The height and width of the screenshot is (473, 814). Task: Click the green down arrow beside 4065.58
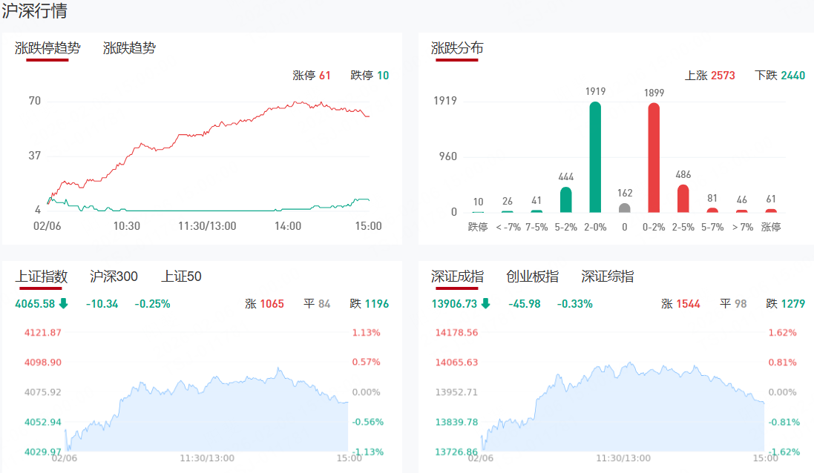[63, 303]
